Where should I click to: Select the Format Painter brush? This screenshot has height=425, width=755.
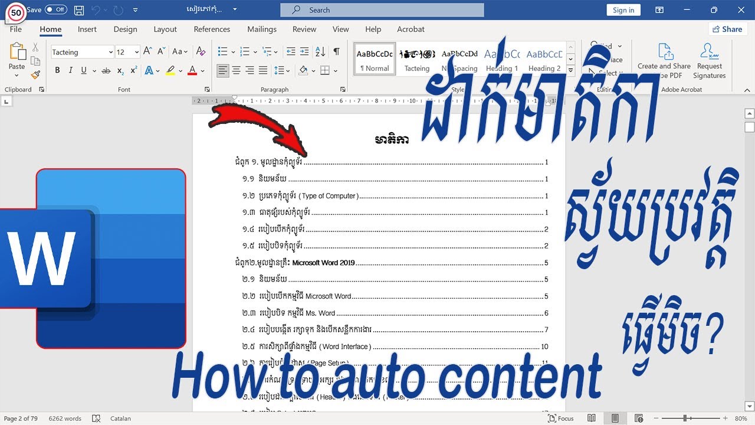pos(35,75)
